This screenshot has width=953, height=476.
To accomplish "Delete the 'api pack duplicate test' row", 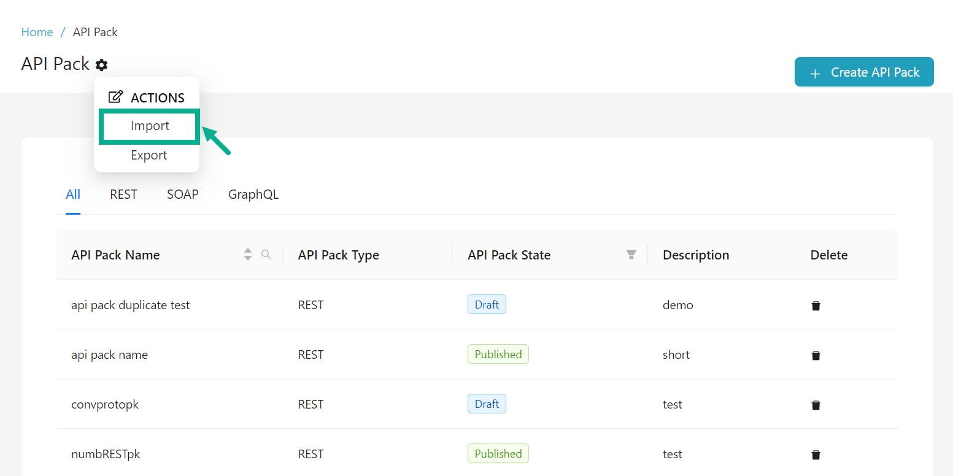I will (x=816, y=305).
